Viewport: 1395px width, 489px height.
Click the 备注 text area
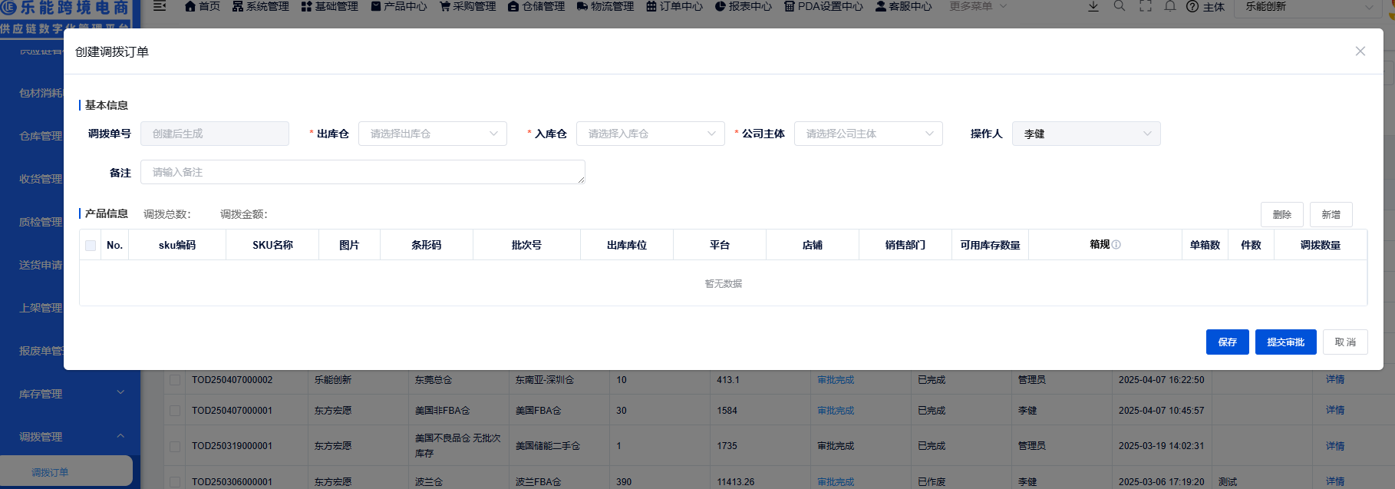pyautogui.click(x=363, y=172)
